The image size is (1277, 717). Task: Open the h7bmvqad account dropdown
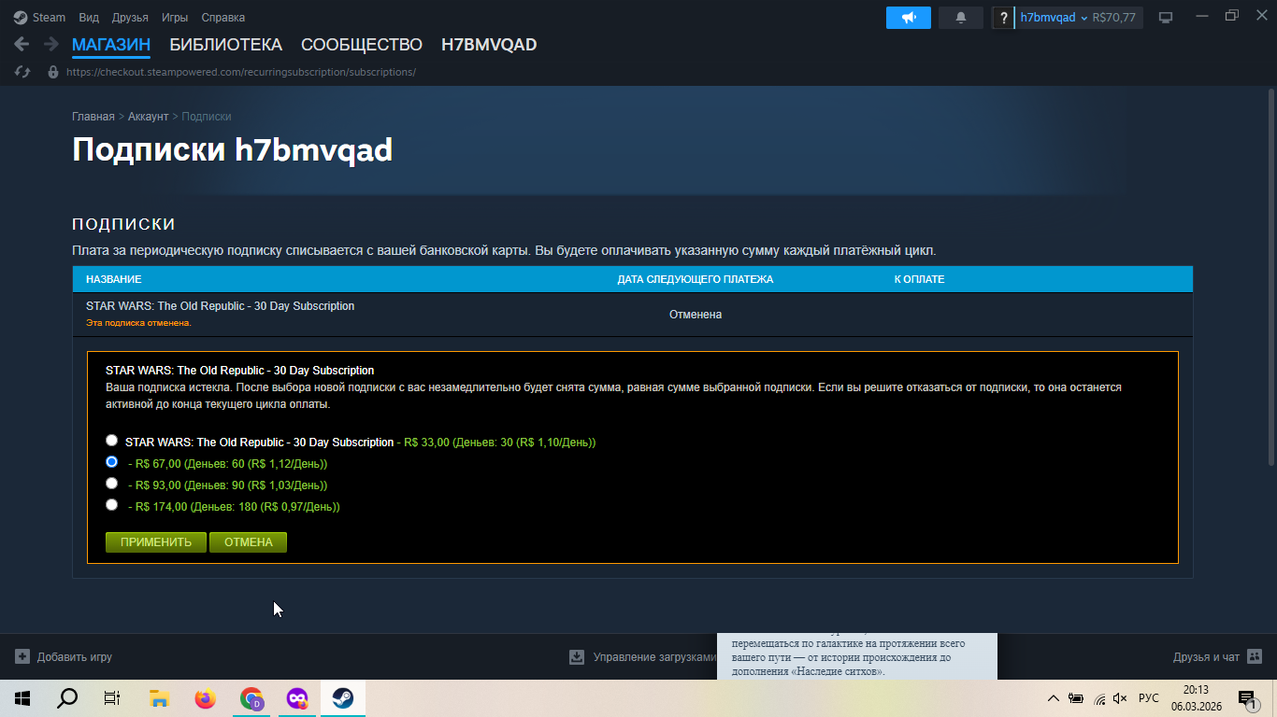click(x=1055, y=17)
